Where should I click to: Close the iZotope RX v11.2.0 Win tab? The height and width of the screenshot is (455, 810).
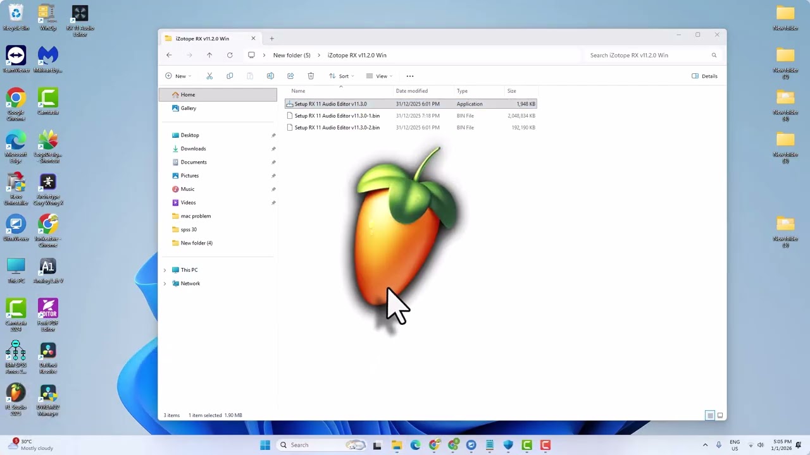pos(253,39)
